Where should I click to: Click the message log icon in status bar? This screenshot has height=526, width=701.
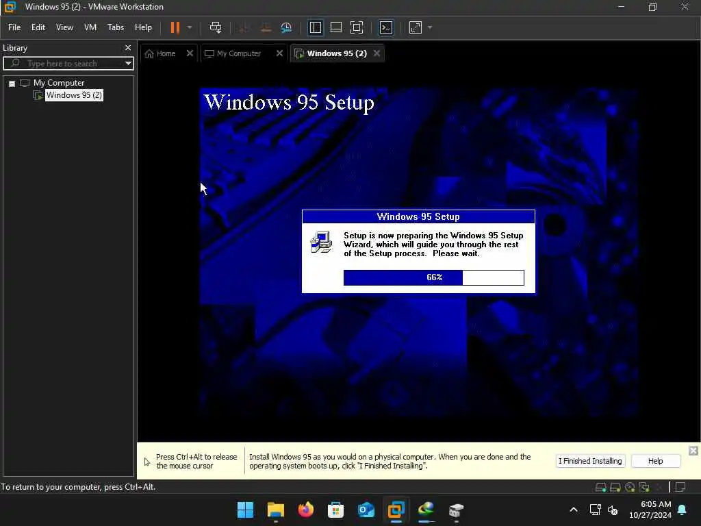680,487
